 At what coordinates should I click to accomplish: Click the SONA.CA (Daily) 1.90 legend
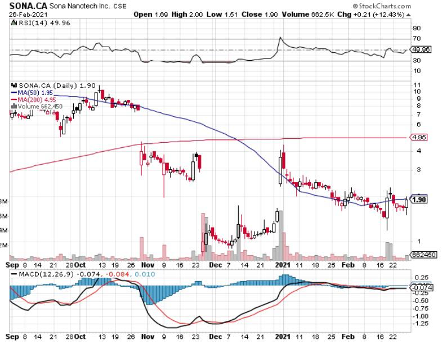click(x=57, y=85)
